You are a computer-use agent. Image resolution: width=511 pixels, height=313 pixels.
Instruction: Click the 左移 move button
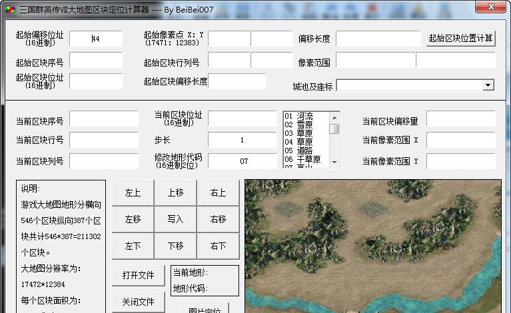tap(133, 219)
